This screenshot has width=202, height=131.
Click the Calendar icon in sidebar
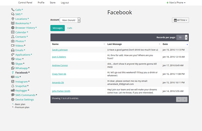13,32
